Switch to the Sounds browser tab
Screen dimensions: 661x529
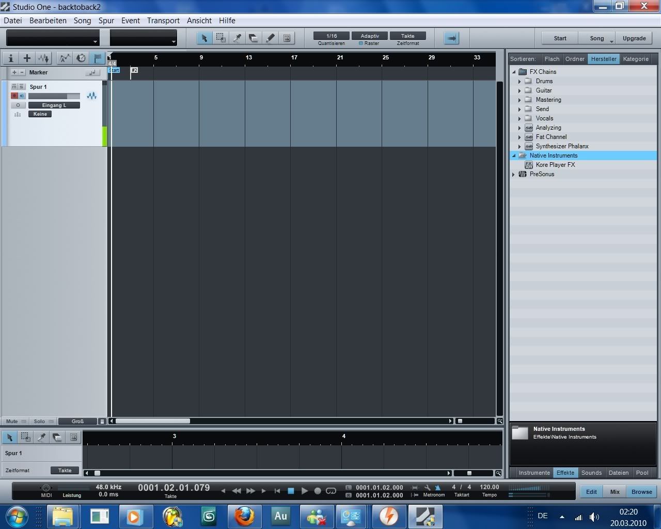(591, 472)
